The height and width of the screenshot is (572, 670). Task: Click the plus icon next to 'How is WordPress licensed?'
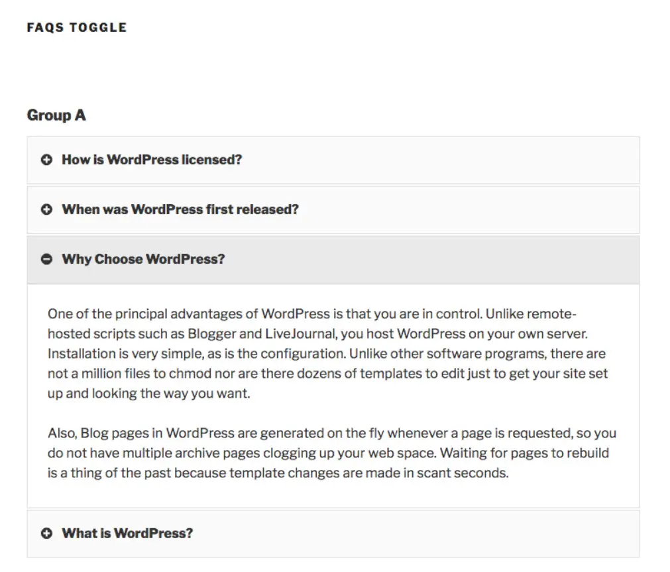(x=46, y=160)
